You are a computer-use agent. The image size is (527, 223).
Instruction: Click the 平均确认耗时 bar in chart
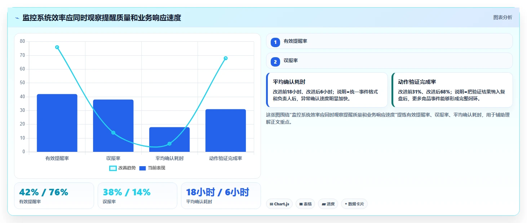(x=169, y=140)
